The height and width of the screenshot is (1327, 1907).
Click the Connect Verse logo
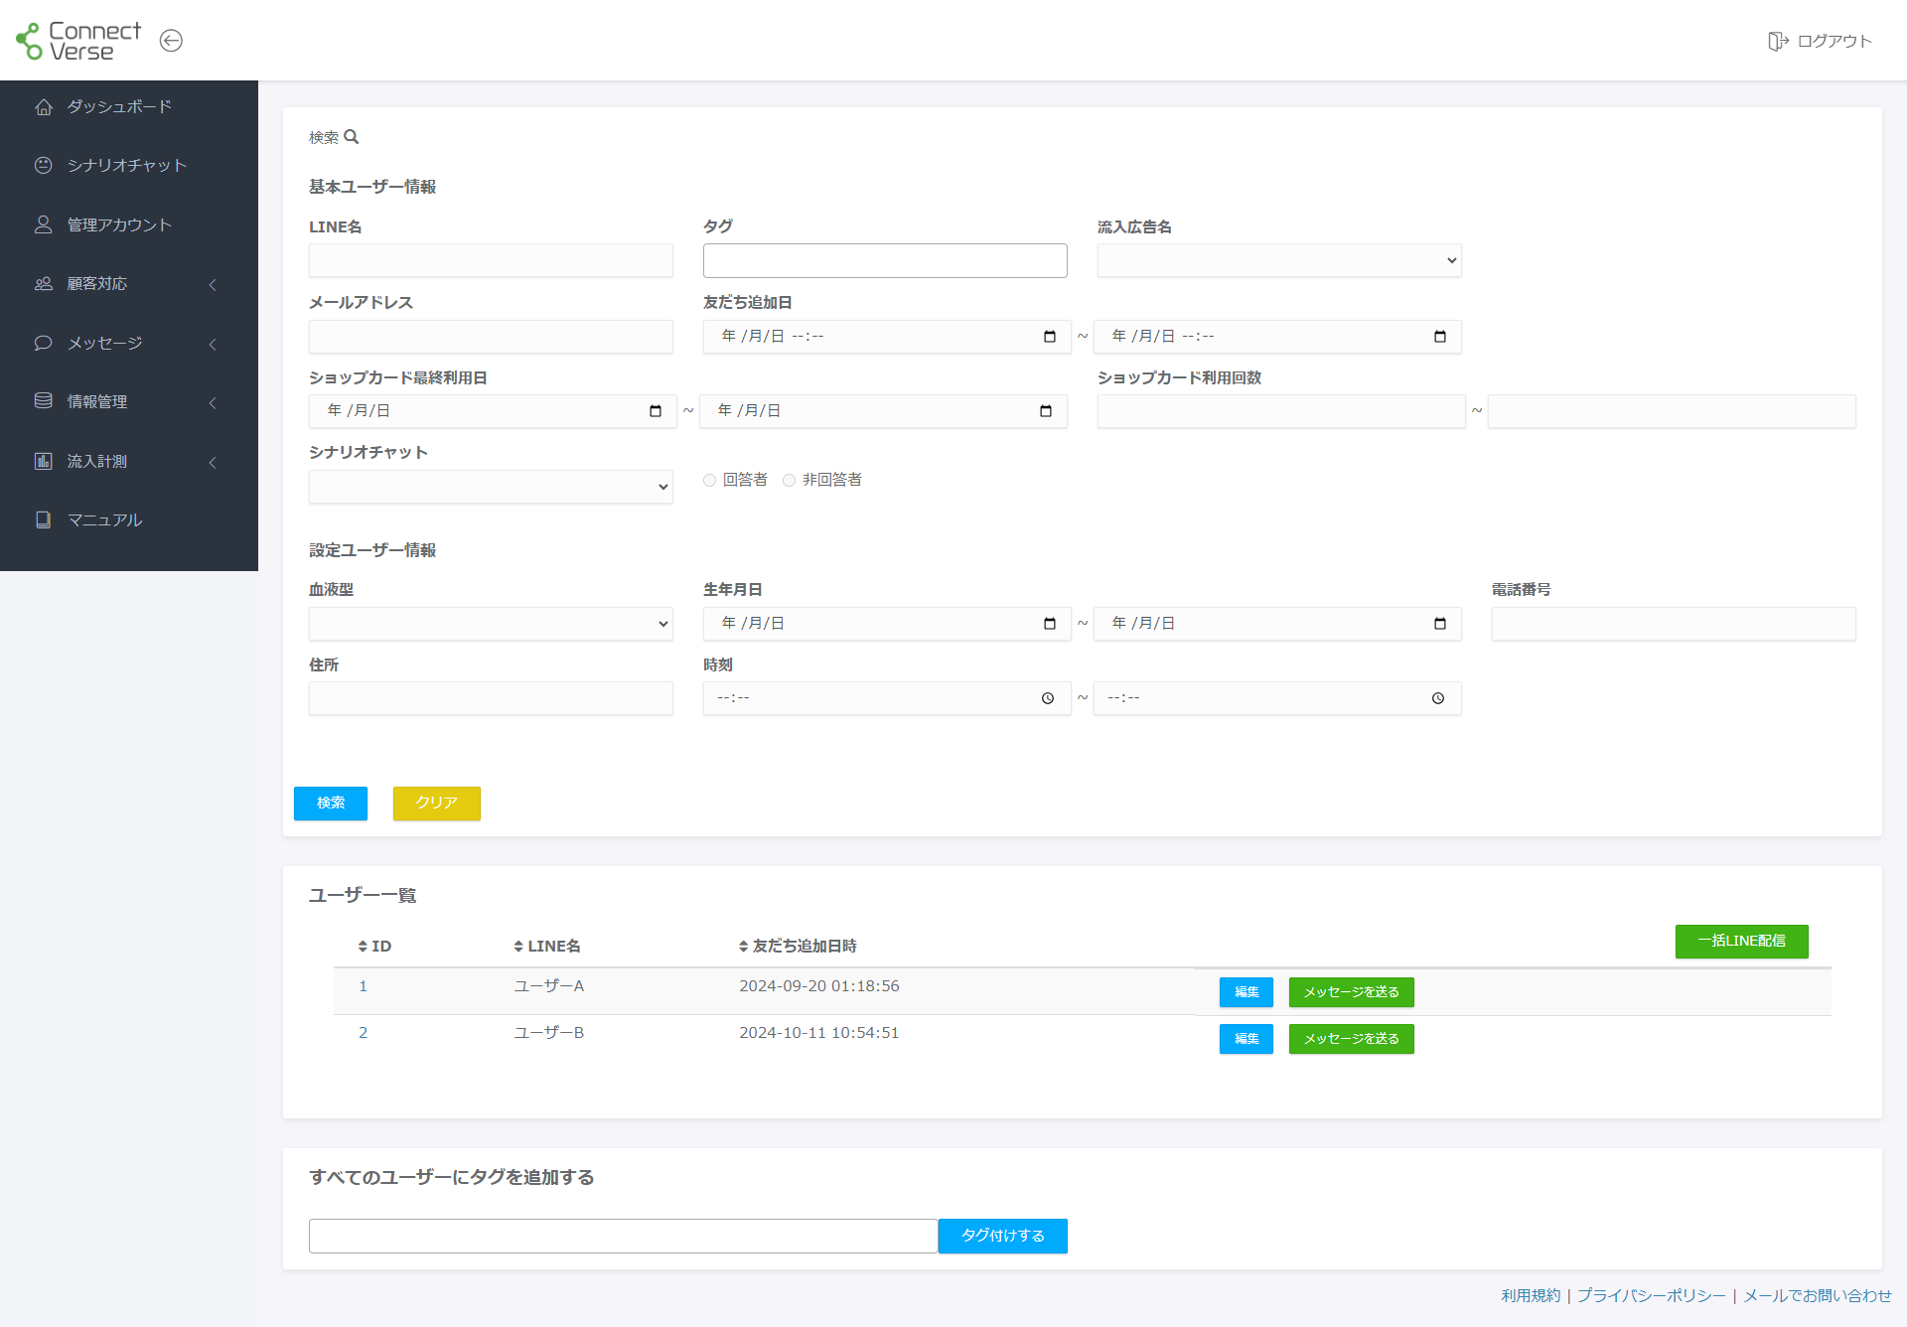click(78, 41)
